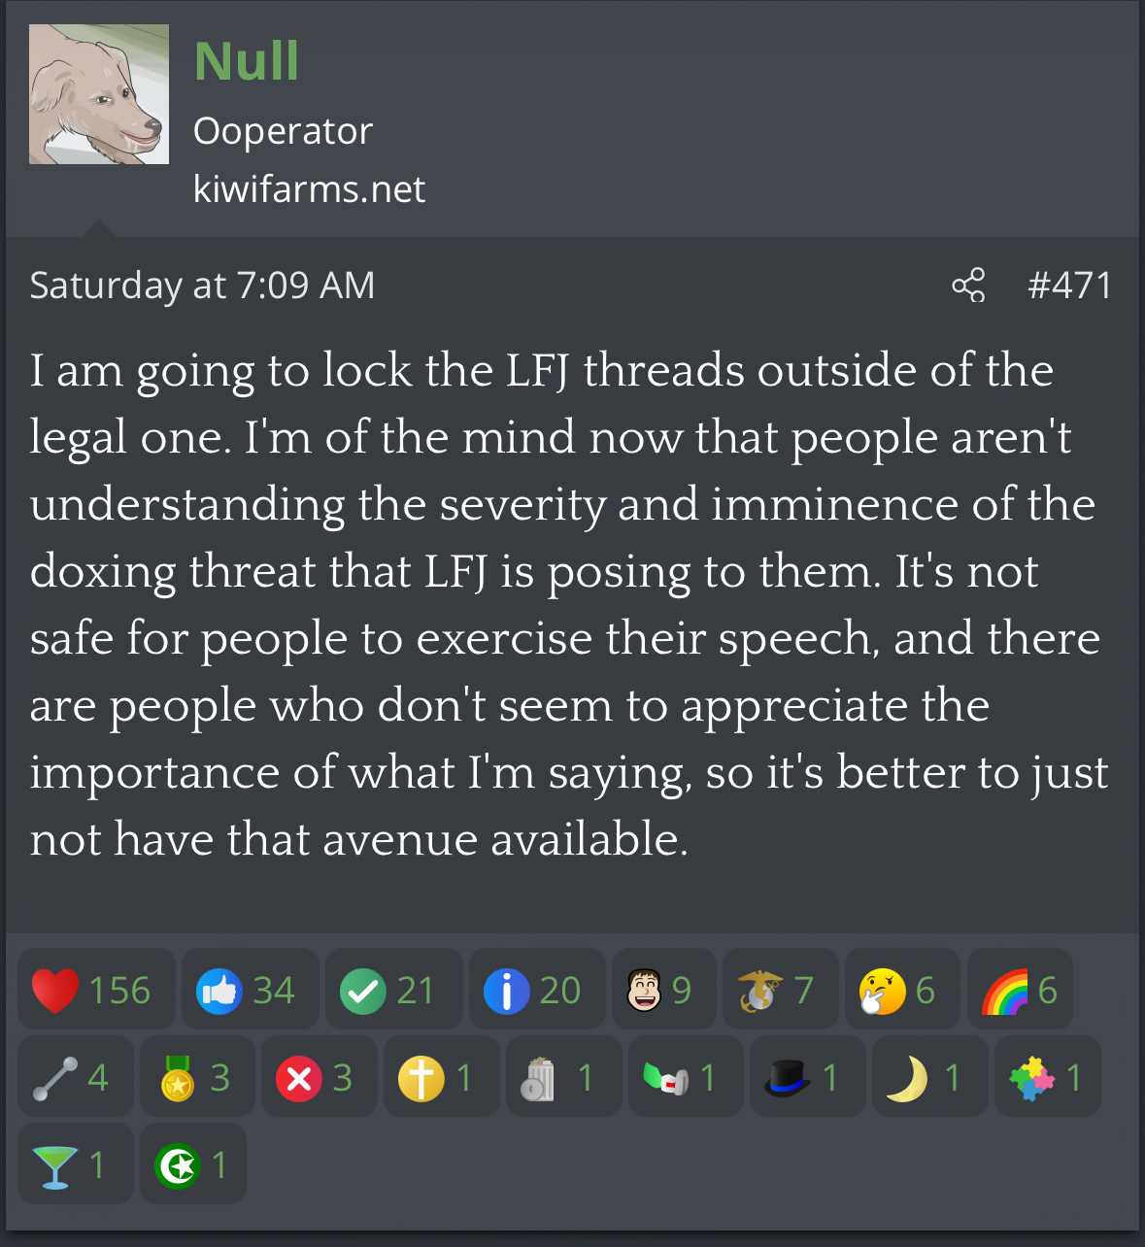
Task: Open the share post icon
Action: pos(968,286)
